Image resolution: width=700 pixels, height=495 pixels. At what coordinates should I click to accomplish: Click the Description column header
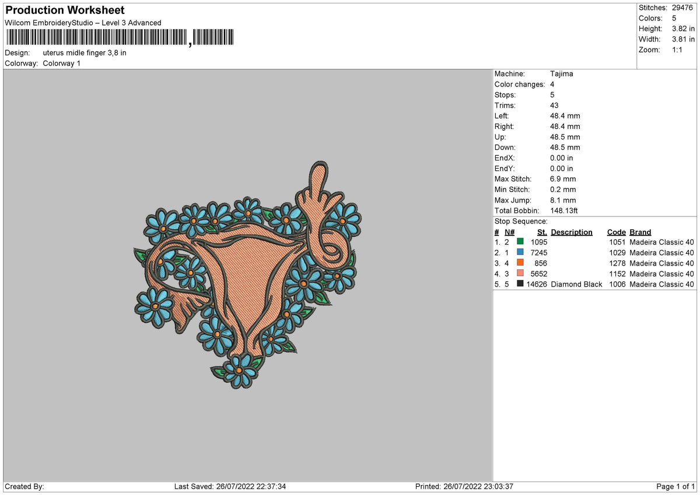[572, 232]
